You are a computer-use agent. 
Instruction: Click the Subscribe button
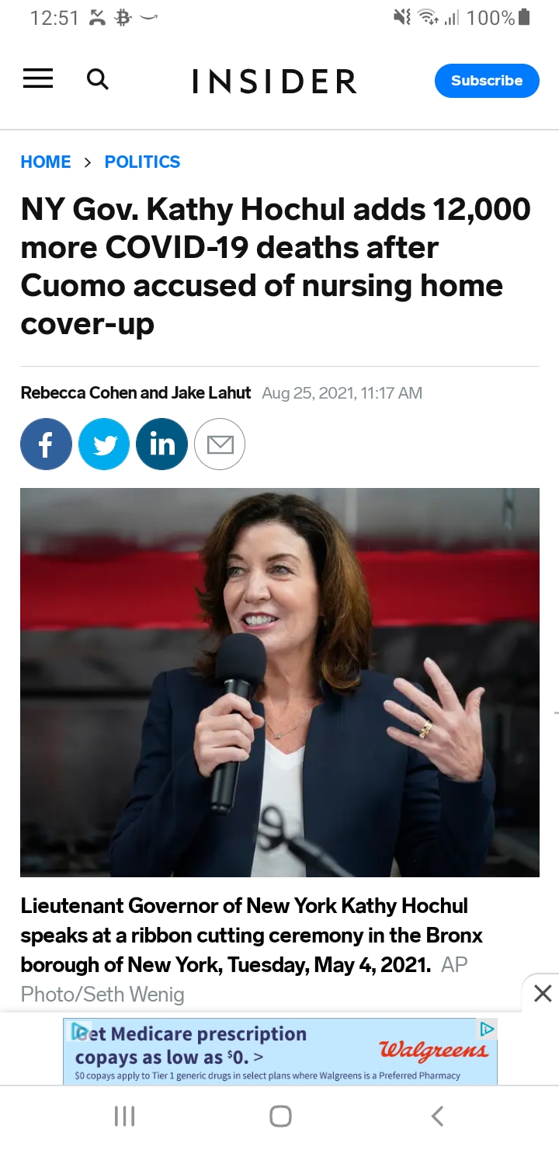[487, 81]
